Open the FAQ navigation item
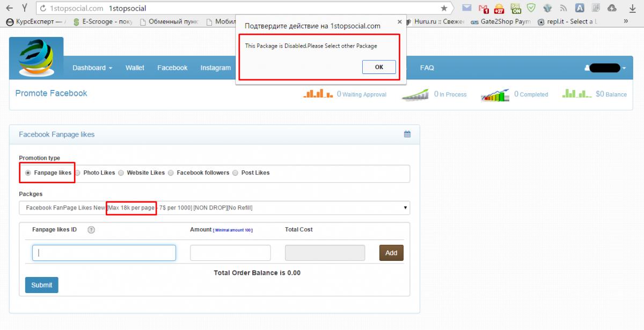The width and height of the screenshot is (644, 330). tap(427, 68)
